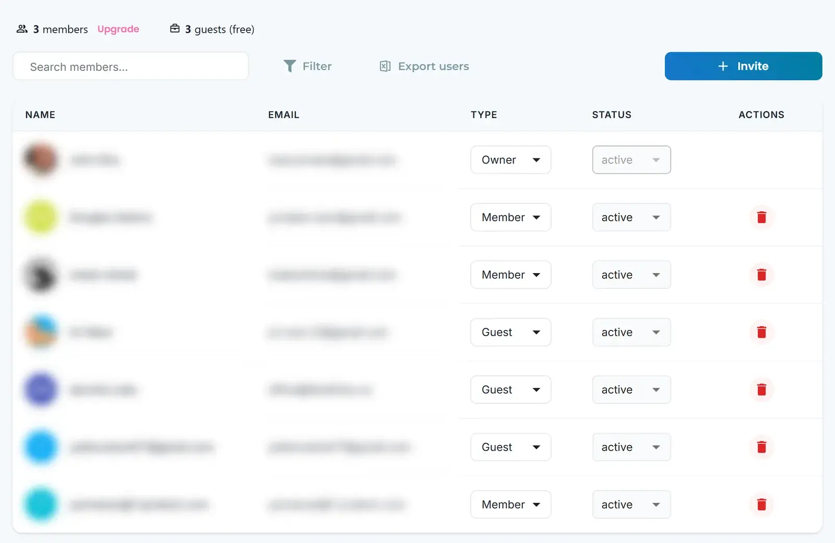
Task: Delete the guest with the bright blue avatar
Action: click(x=761, y=447)
